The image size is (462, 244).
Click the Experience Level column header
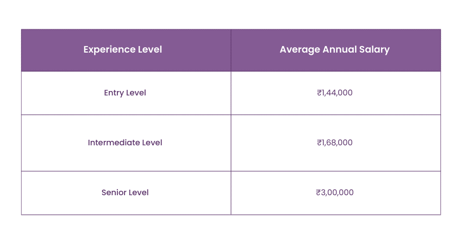(122, 49)
